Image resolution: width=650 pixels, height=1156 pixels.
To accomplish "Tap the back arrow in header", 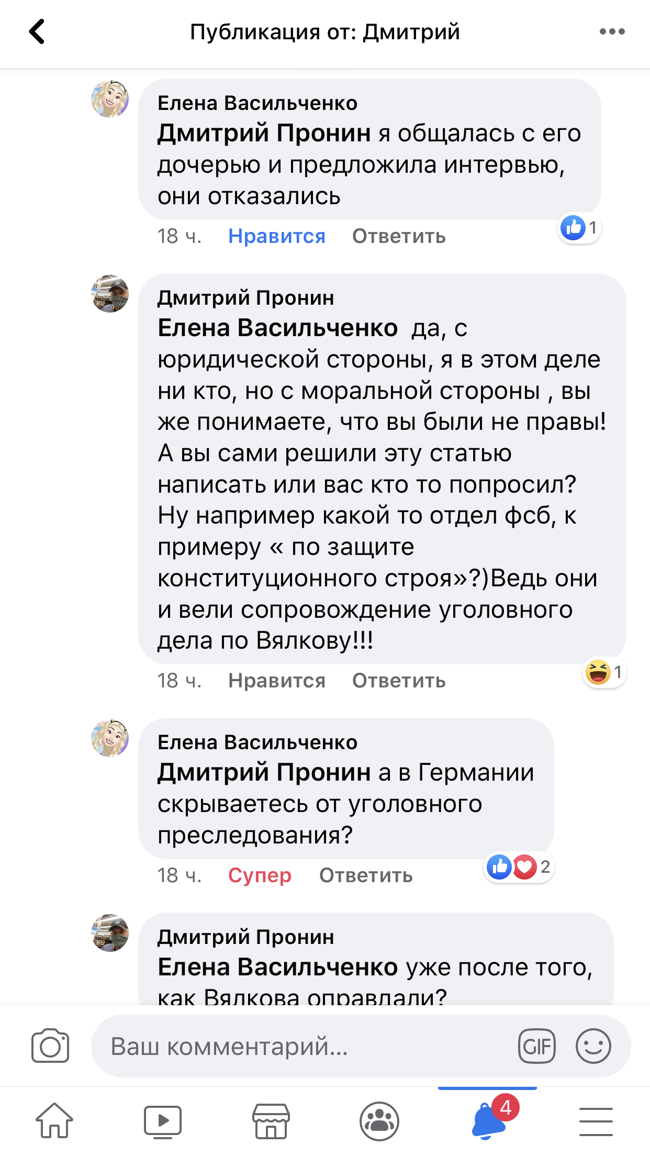I will [x=37, y=31].
